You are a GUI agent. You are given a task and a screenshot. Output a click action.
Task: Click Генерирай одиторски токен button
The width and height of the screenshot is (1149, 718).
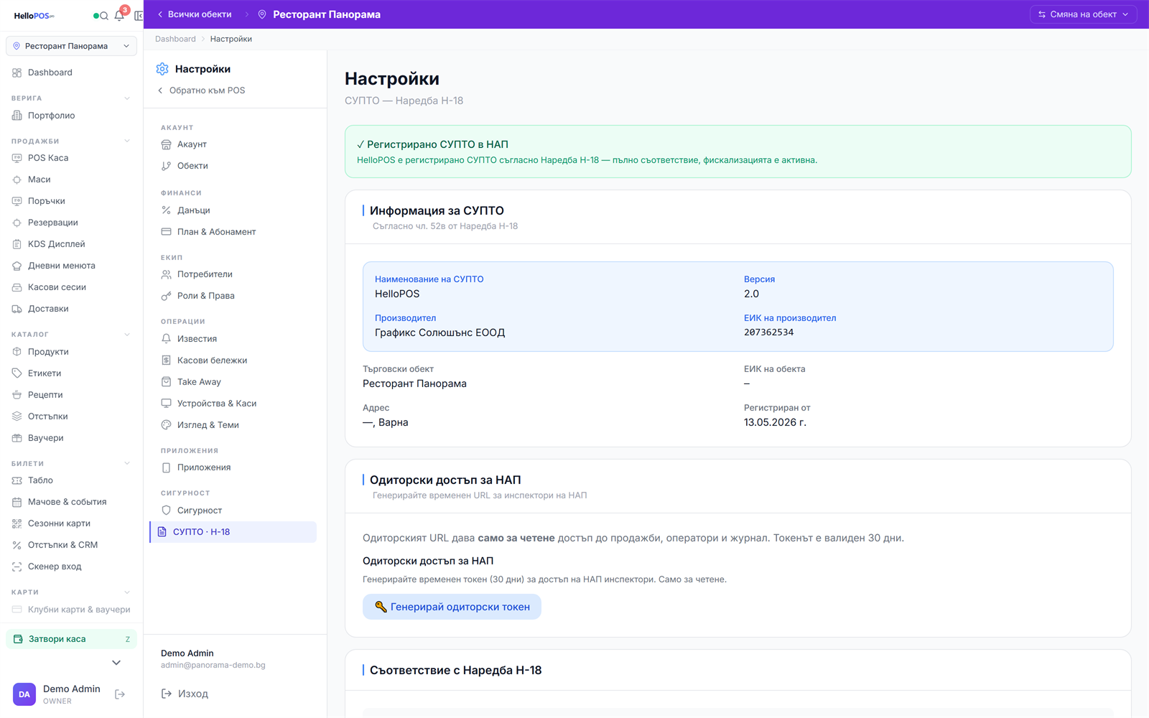452,607
